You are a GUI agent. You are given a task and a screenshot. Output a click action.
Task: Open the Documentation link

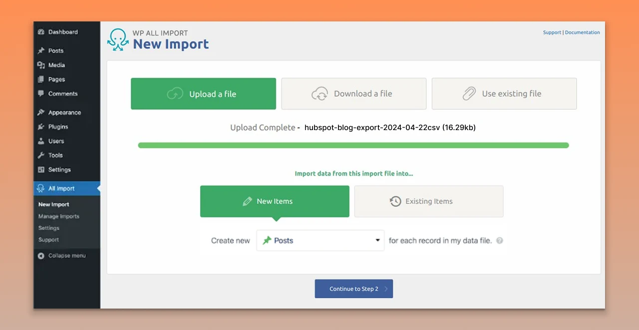[x=583, y=32]
